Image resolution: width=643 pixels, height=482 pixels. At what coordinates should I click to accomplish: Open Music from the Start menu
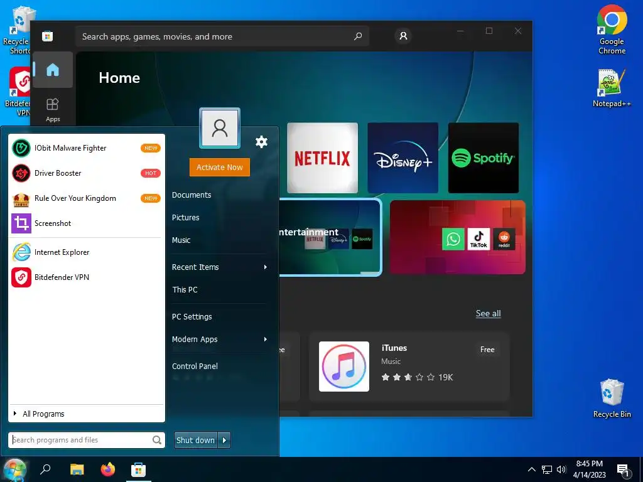click(x=181, y=240)
